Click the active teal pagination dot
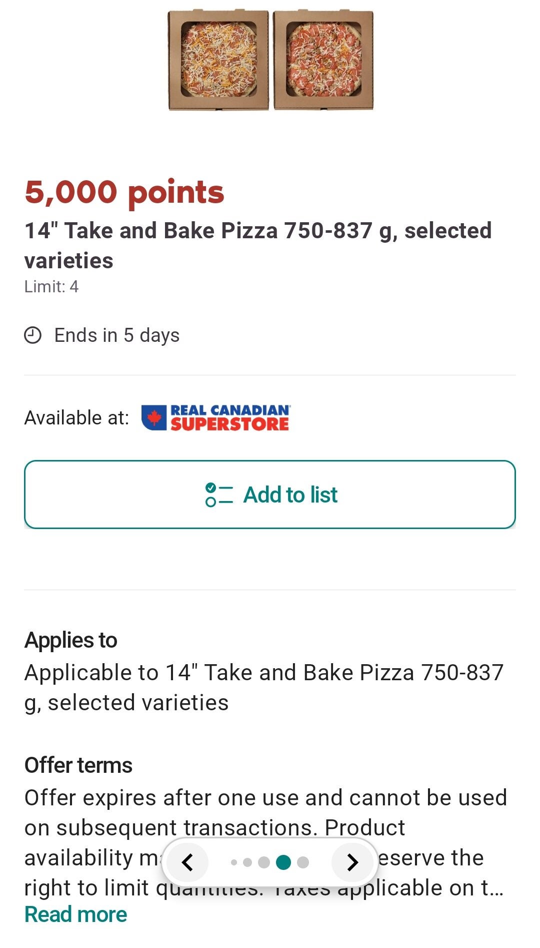Image resolution: width=540 pixels, height=948 pixels. [x=283, y=862]
